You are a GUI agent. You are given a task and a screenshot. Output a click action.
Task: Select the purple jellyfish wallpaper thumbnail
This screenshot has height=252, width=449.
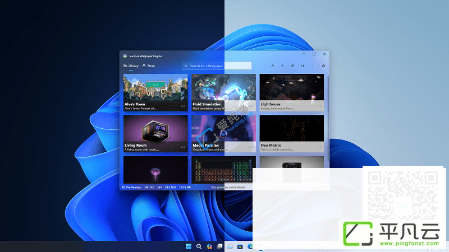tap(155, 170)
